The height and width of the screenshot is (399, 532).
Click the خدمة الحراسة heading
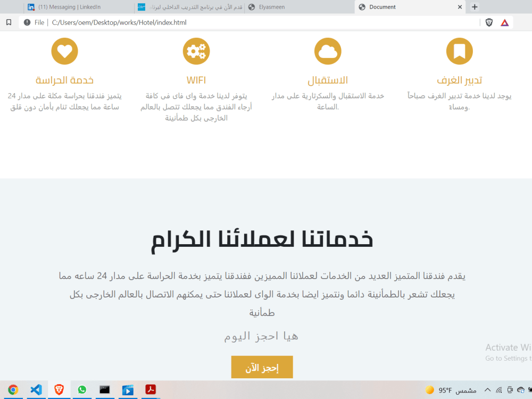(64, 80)
